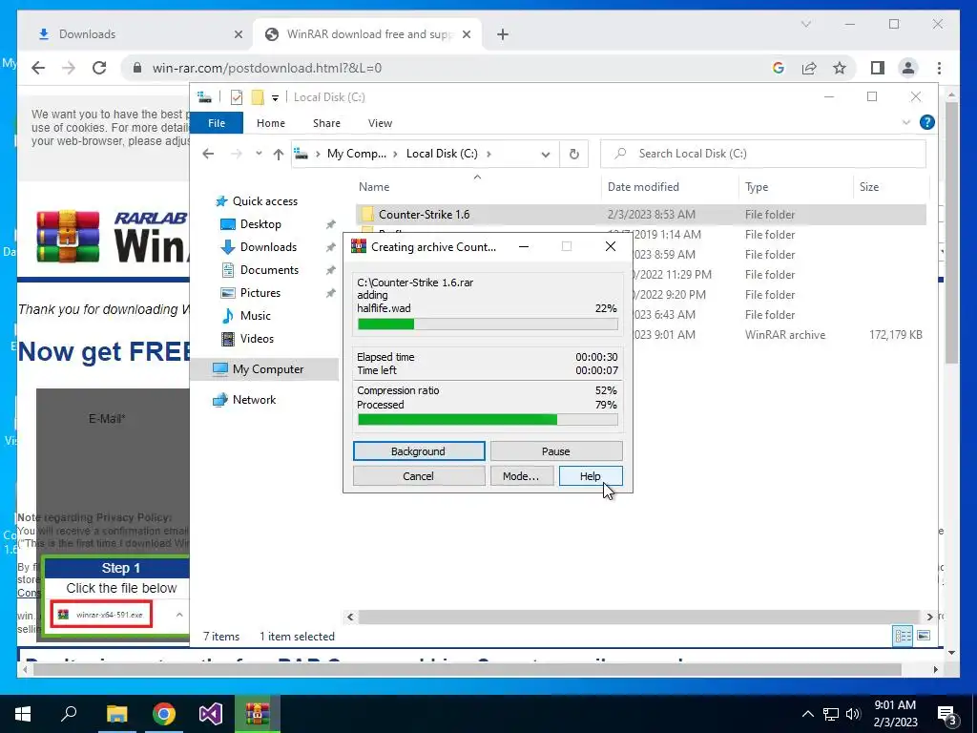Open Chrome three-dot menu
Screen dimensions: 977x733
click(939, 68)
